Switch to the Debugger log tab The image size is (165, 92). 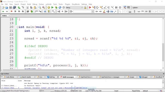pos(144,77)
